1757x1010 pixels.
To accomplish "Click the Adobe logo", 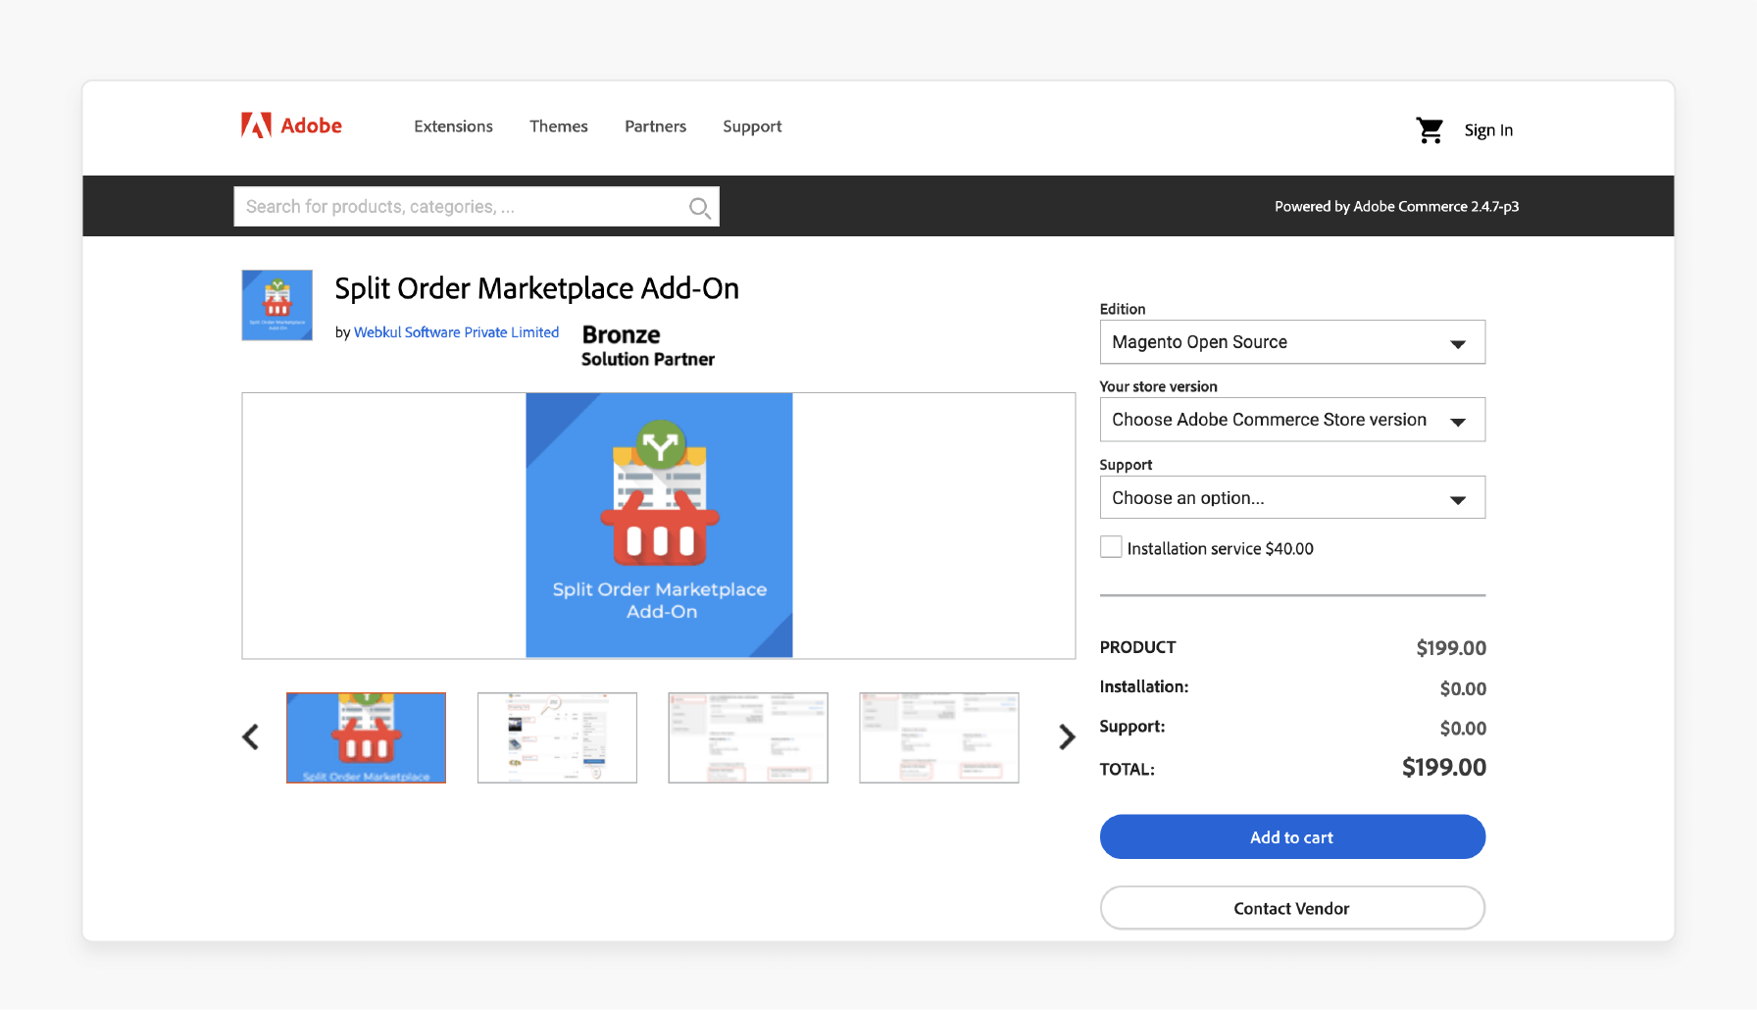I will tap(291, 126).
